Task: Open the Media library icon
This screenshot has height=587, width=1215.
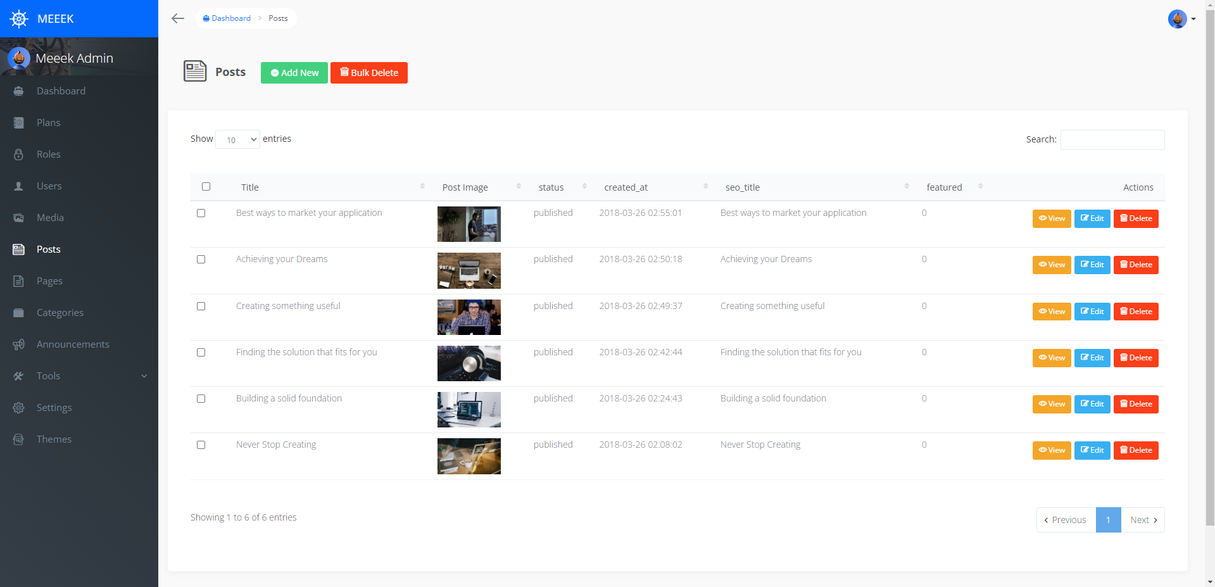Action: [19, 217]
